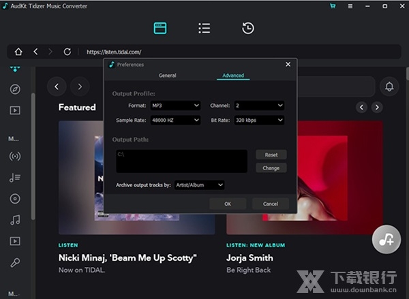Open the Explore compass icon in sidebar
Screen dimensions: 409x299
[15, 89]
